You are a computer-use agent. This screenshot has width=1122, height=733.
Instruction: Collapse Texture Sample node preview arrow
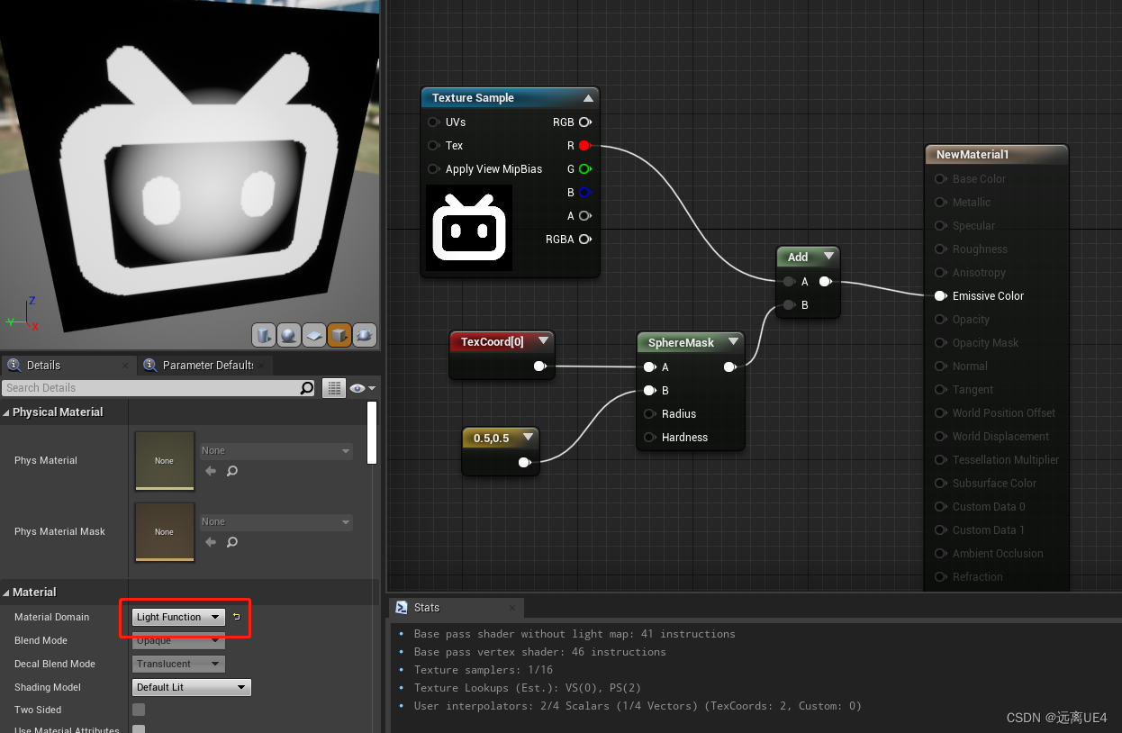click(x=588, y=98)
